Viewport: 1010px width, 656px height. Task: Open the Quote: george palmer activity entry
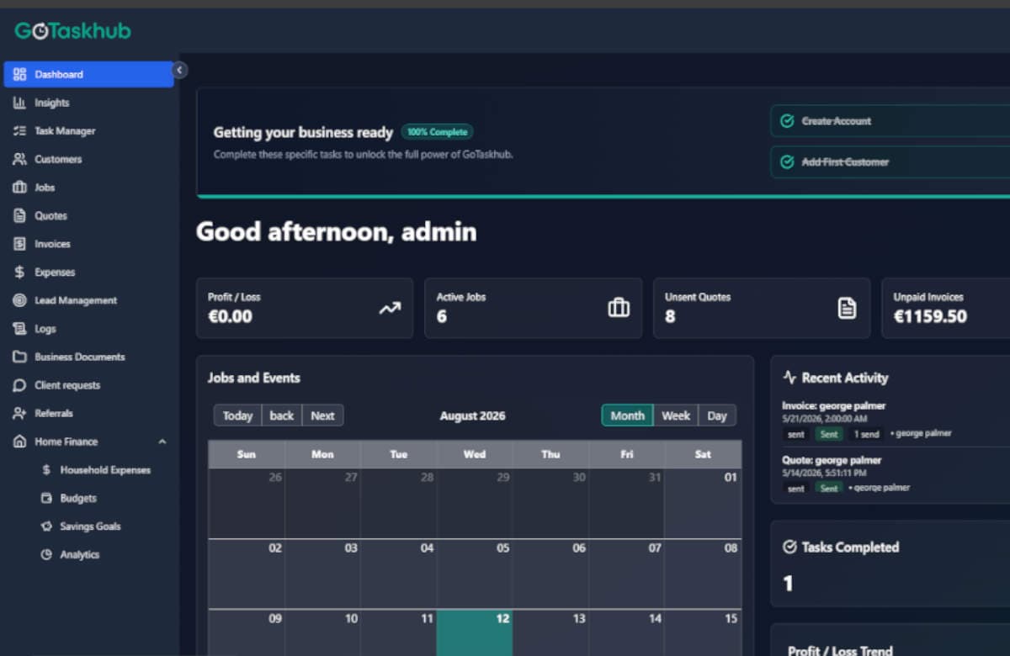pyautogui.click(x=896, y=474)
